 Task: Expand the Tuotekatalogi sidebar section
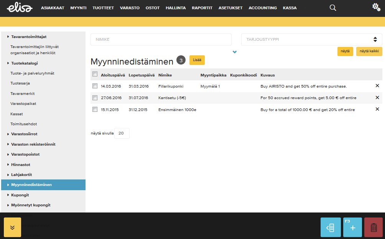[x=24, y=63]
